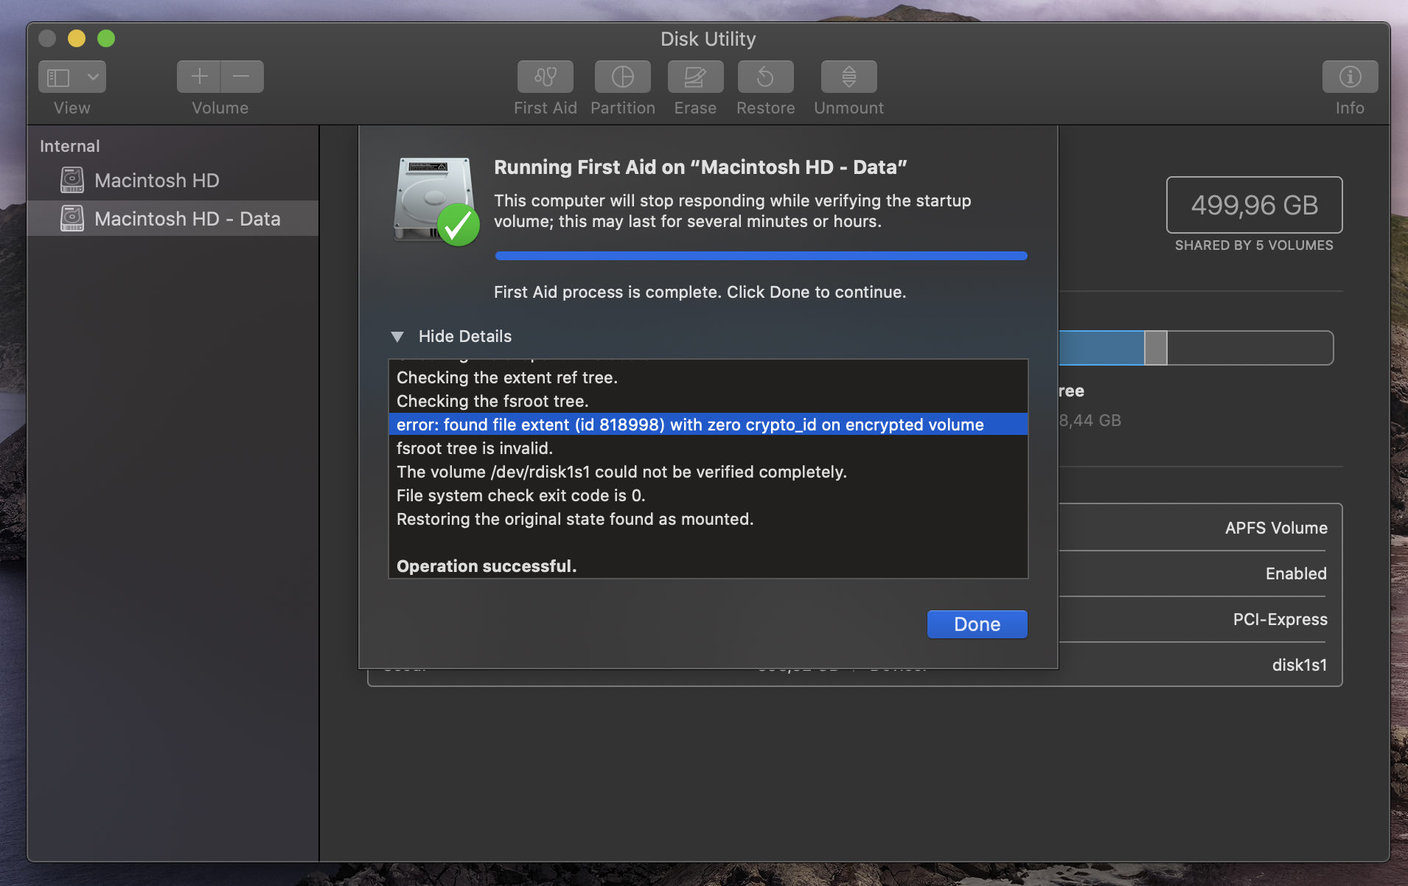Select the fsroot tree invalid message
The height and width of the screenshot is (886, 1408).
[x=475, y=448]
